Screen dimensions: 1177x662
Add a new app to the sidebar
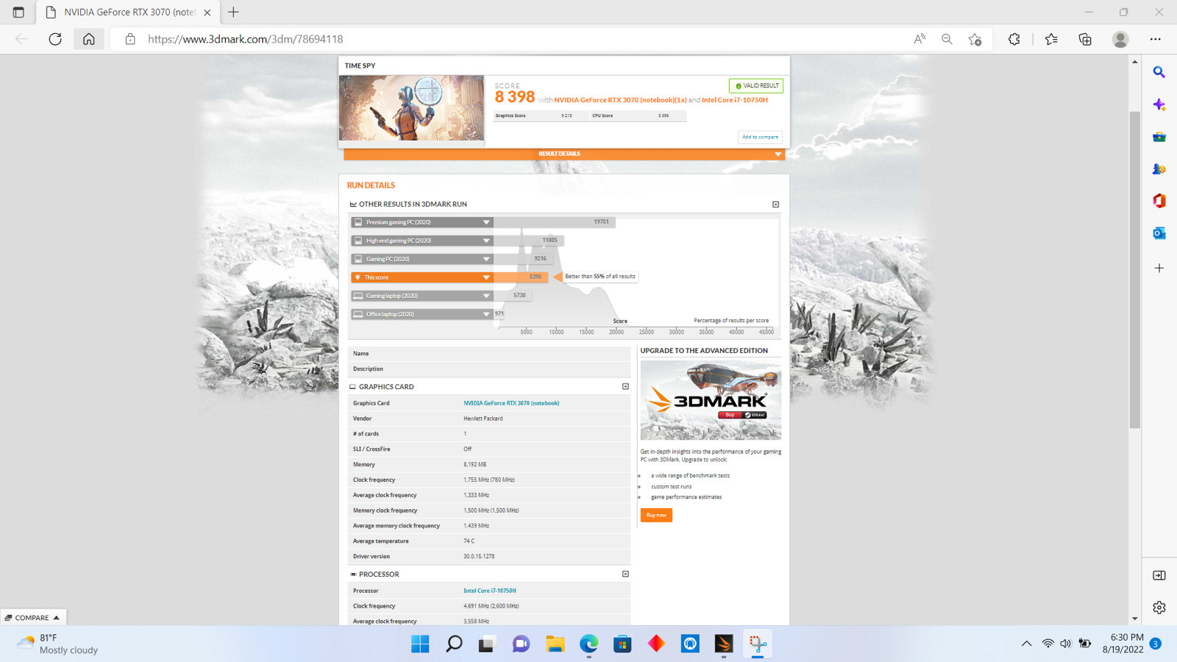pyautogui.click(x=1159, y=268)
